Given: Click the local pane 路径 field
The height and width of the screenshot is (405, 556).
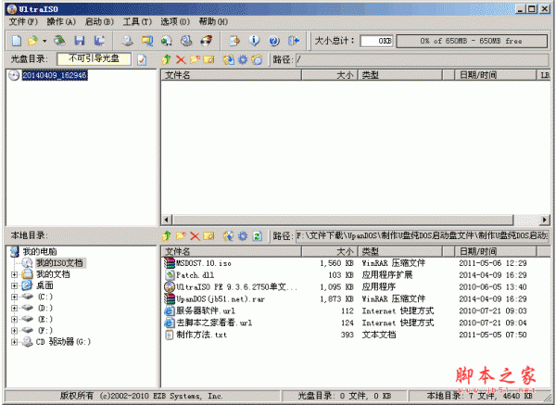Looking at the screenshot, I should [x=423, y=235].
